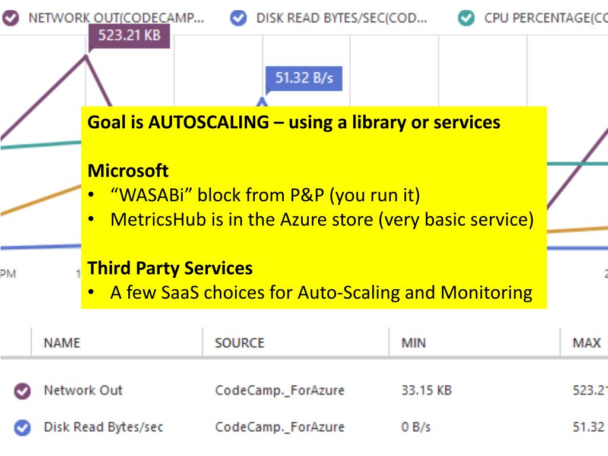Image resolution: width=608 pixels, height=456 pixels.
Task: Toggle the teal CPU Percentage legend checkmark
Action: click(466, 18)
